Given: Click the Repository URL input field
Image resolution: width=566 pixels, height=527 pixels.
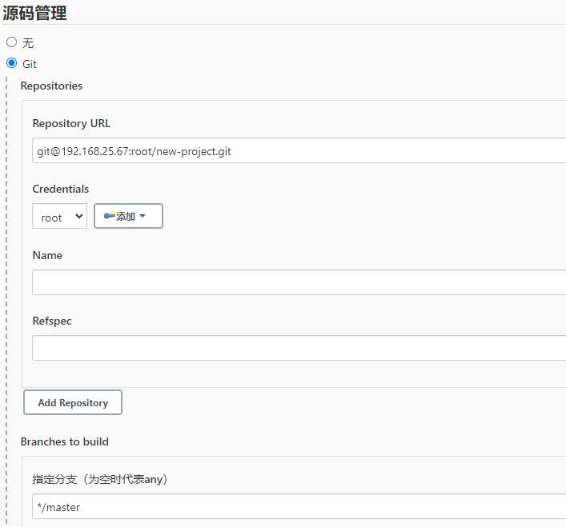Looking at the screenshot, I should coord(299,150).
